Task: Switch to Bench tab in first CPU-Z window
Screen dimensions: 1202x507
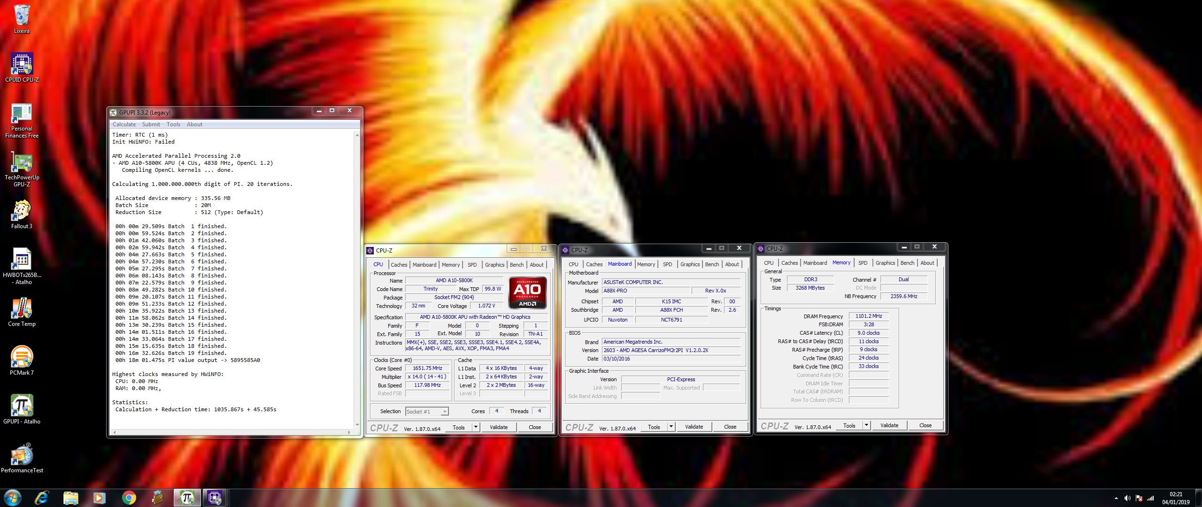Action: click(517, 265)
